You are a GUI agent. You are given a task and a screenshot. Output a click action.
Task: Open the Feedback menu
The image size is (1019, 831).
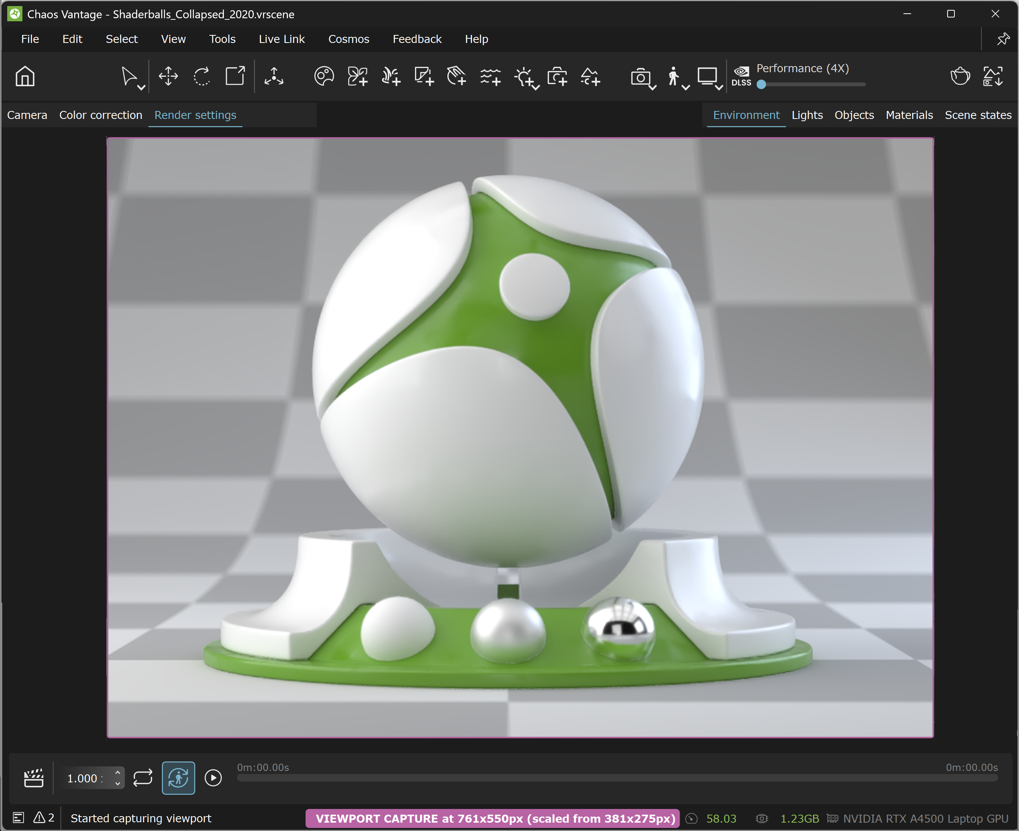click(417, 39)
